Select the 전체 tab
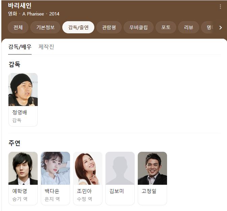The height and width of the screenshot is (211, 227). (x=18, y=27)
